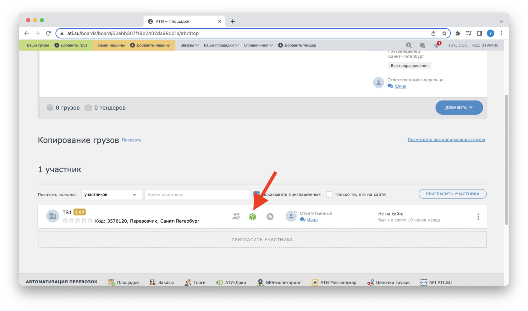Screen dimensions: 528x311
Task: Click the share icon in the address bar
Action: pos(433,33)
